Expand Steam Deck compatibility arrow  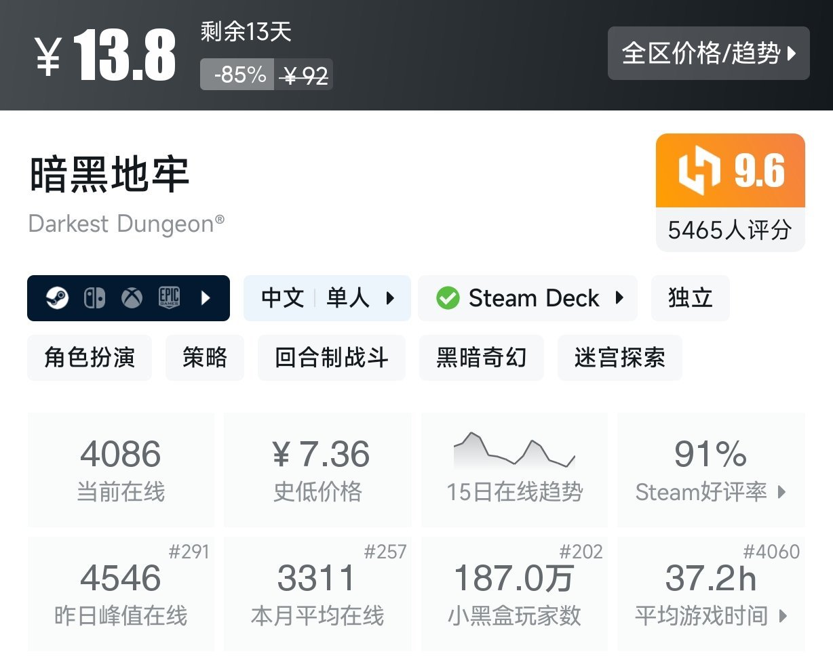pyautogui.click(x=619, y=298)
